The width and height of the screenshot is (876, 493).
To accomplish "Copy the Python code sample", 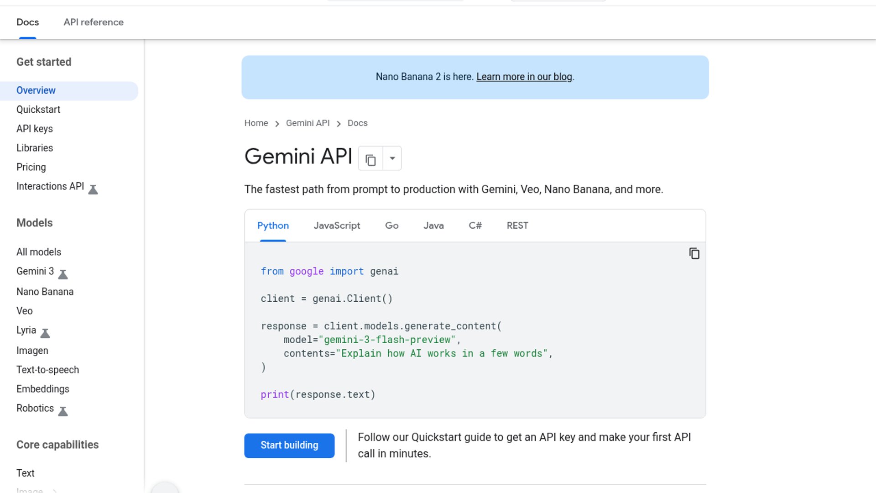I will pyautogui.click(x=694, y=253).
